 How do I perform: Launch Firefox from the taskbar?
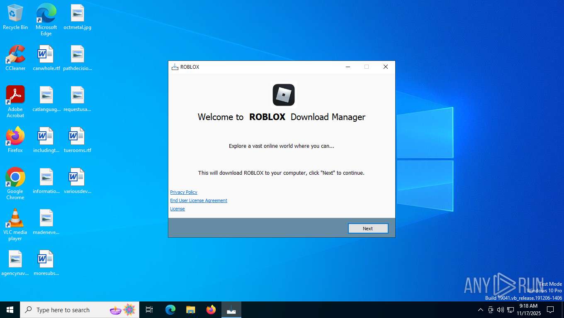[x=211, y=310]
